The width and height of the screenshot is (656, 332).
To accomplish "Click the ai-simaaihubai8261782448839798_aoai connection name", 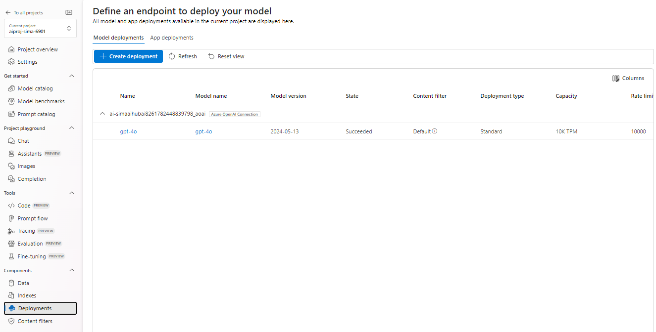I will [157, 114].
